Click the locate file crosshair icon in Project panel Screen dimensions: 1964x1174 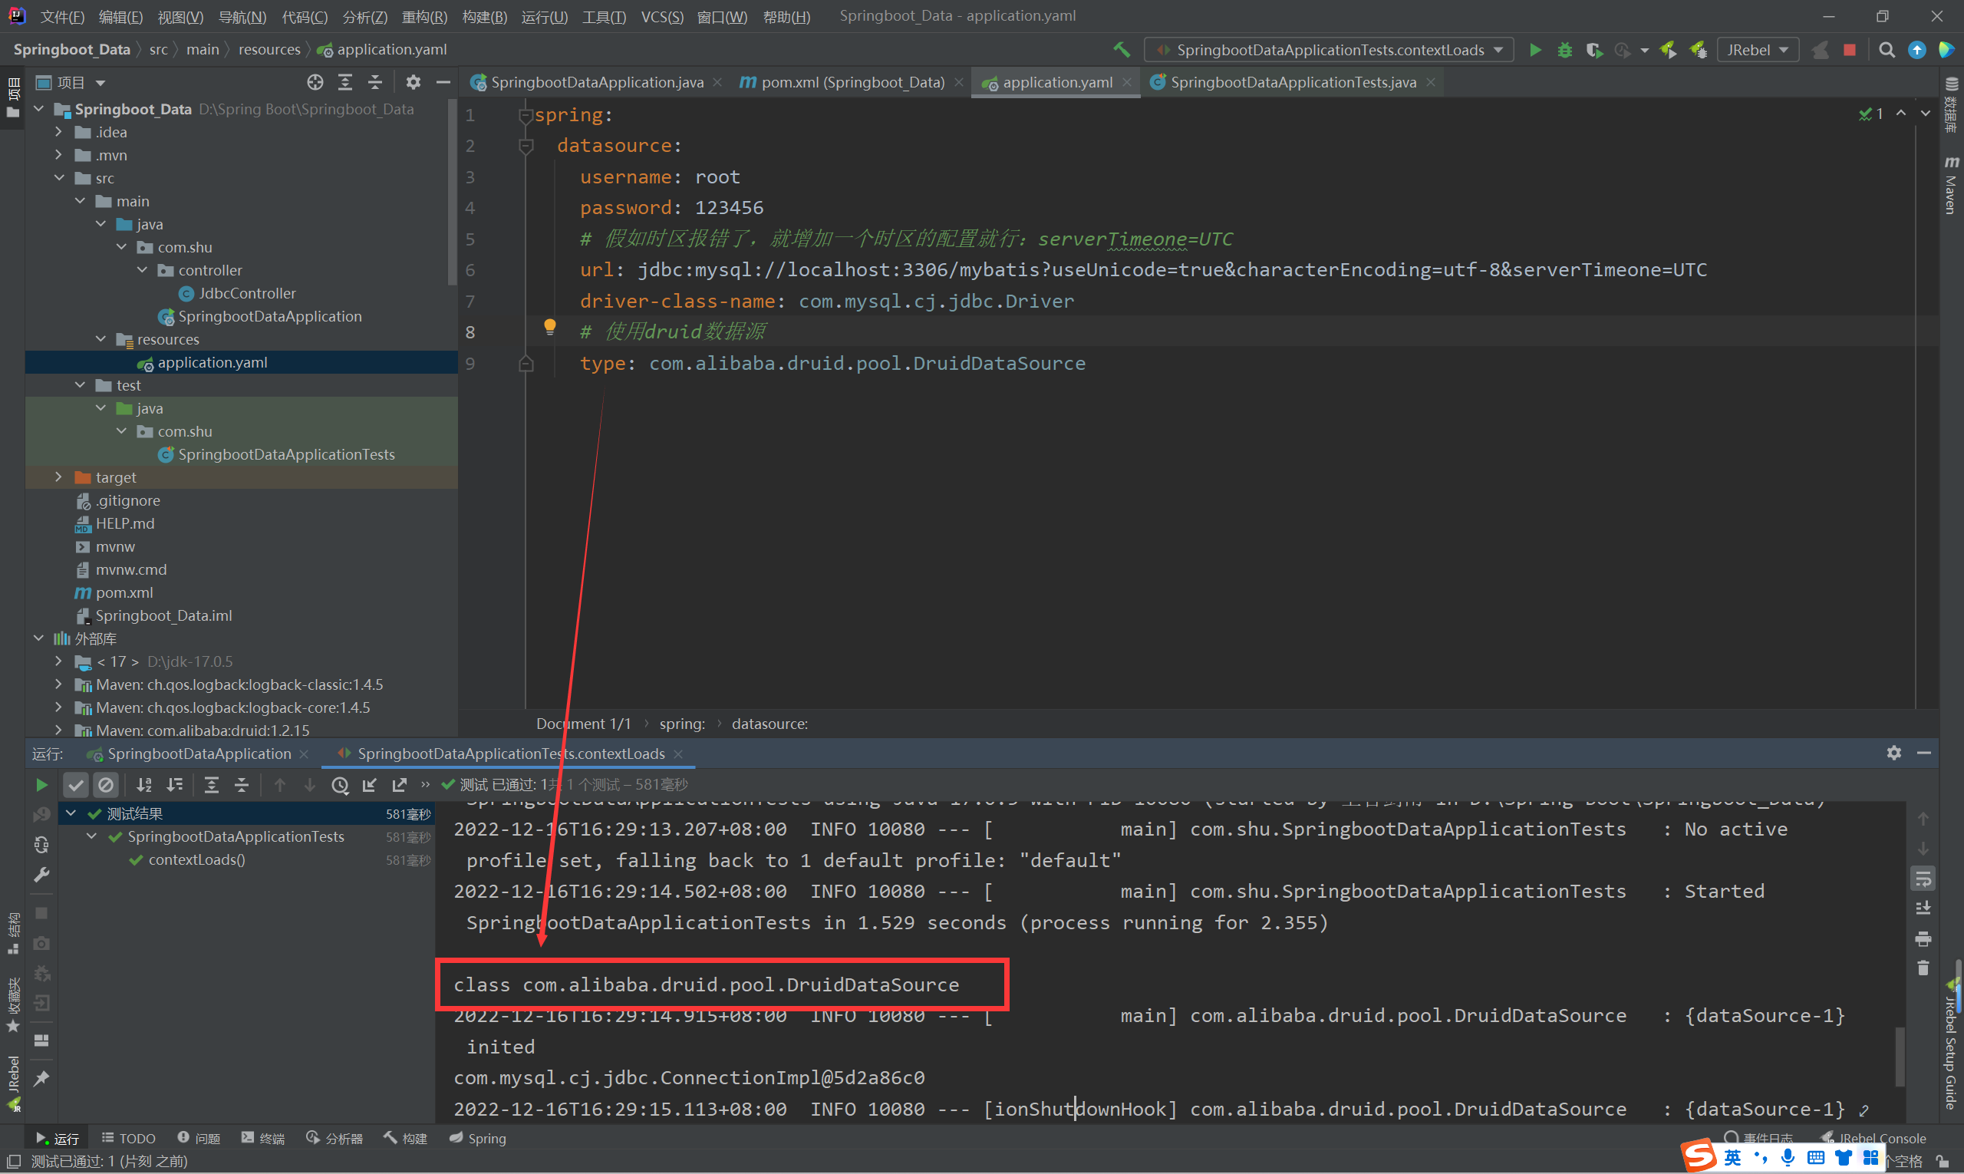315,82
